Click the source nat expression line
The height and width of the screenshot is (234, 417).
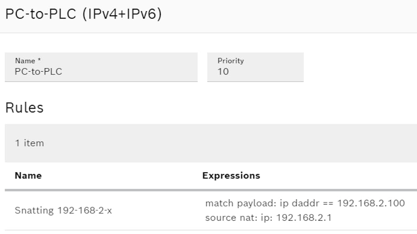pos(268,218)
